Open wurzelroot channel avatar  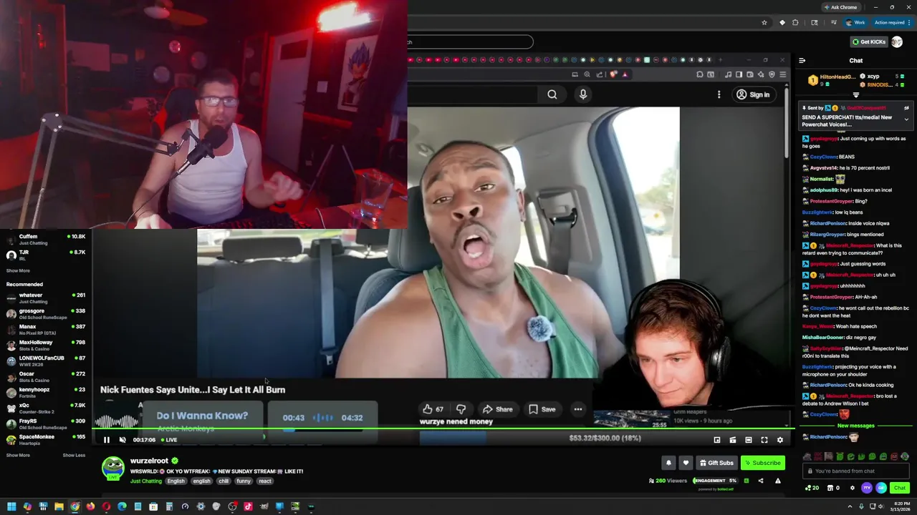tap(113, 469)
